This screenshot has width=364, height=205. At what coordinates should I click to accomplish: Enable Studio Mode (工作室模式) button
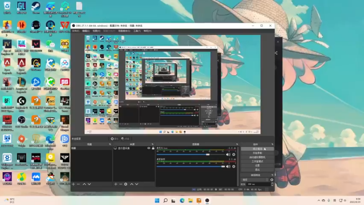pyautogui.click(x=257, y=161)
